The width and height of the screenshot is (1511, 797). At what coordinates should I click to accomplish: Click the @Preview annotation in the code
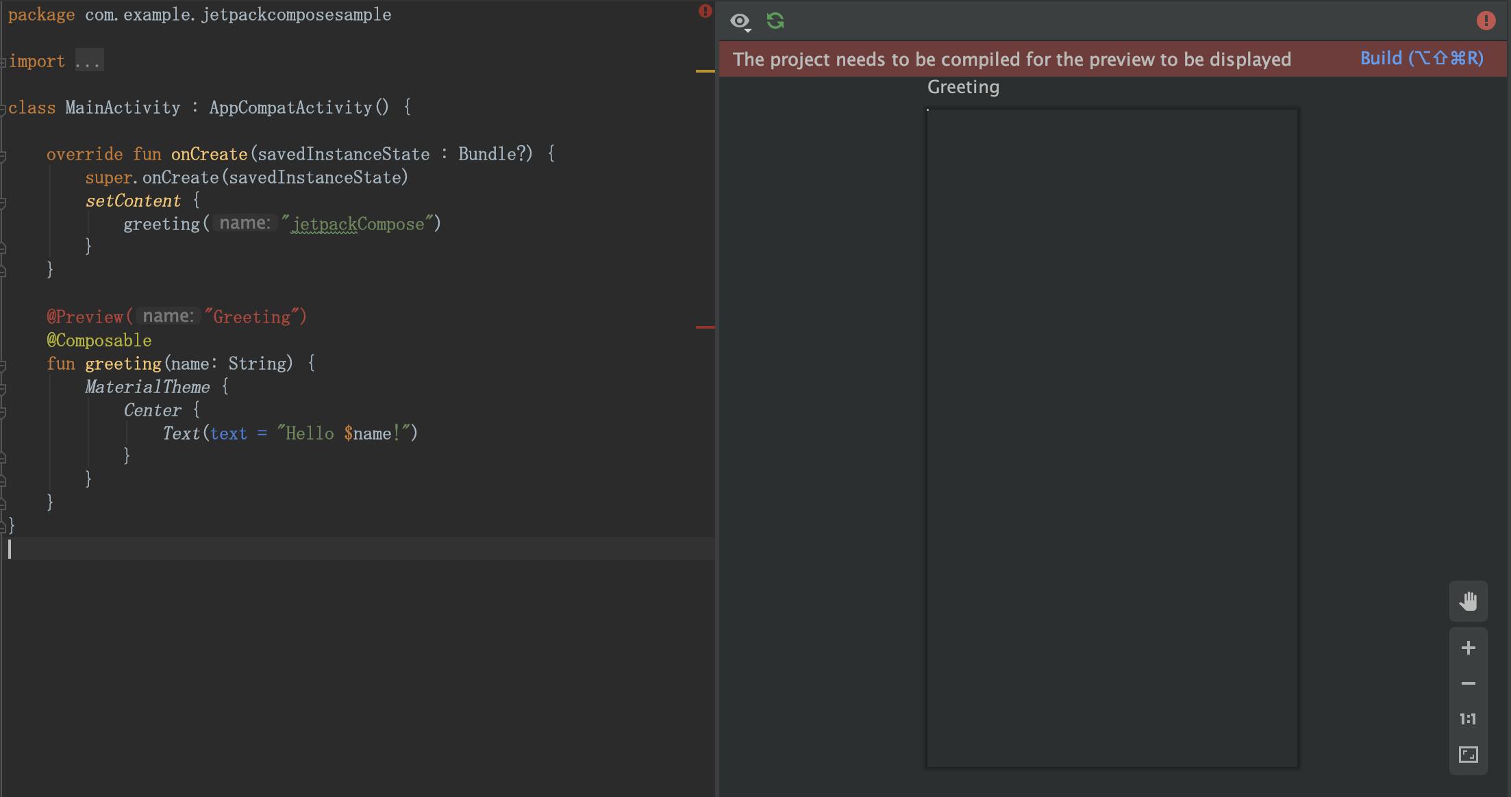[x=85, y=316]
